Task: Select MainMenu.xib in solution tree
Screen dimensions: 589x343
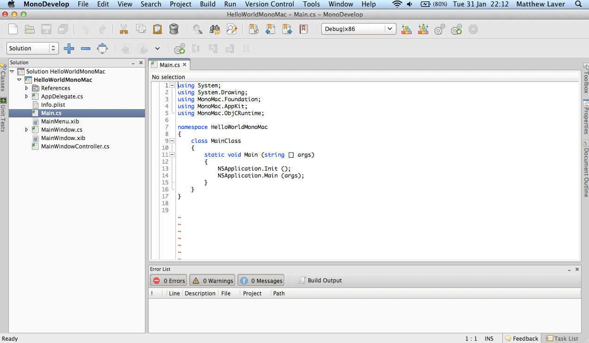Action: pyautogui.click(x=60, y=122)
